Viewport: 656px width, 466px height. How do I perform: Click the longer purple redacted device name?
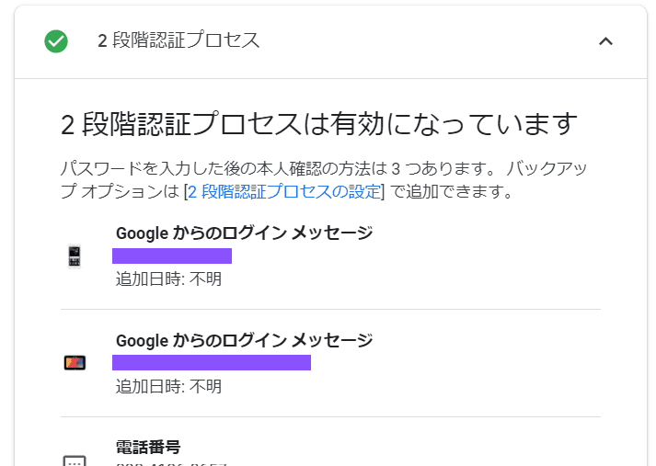(212, 362)
